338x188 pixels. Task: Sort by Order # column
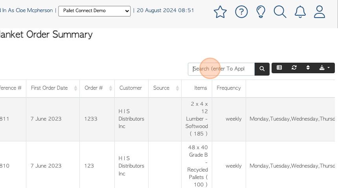(x=97, y=88)
